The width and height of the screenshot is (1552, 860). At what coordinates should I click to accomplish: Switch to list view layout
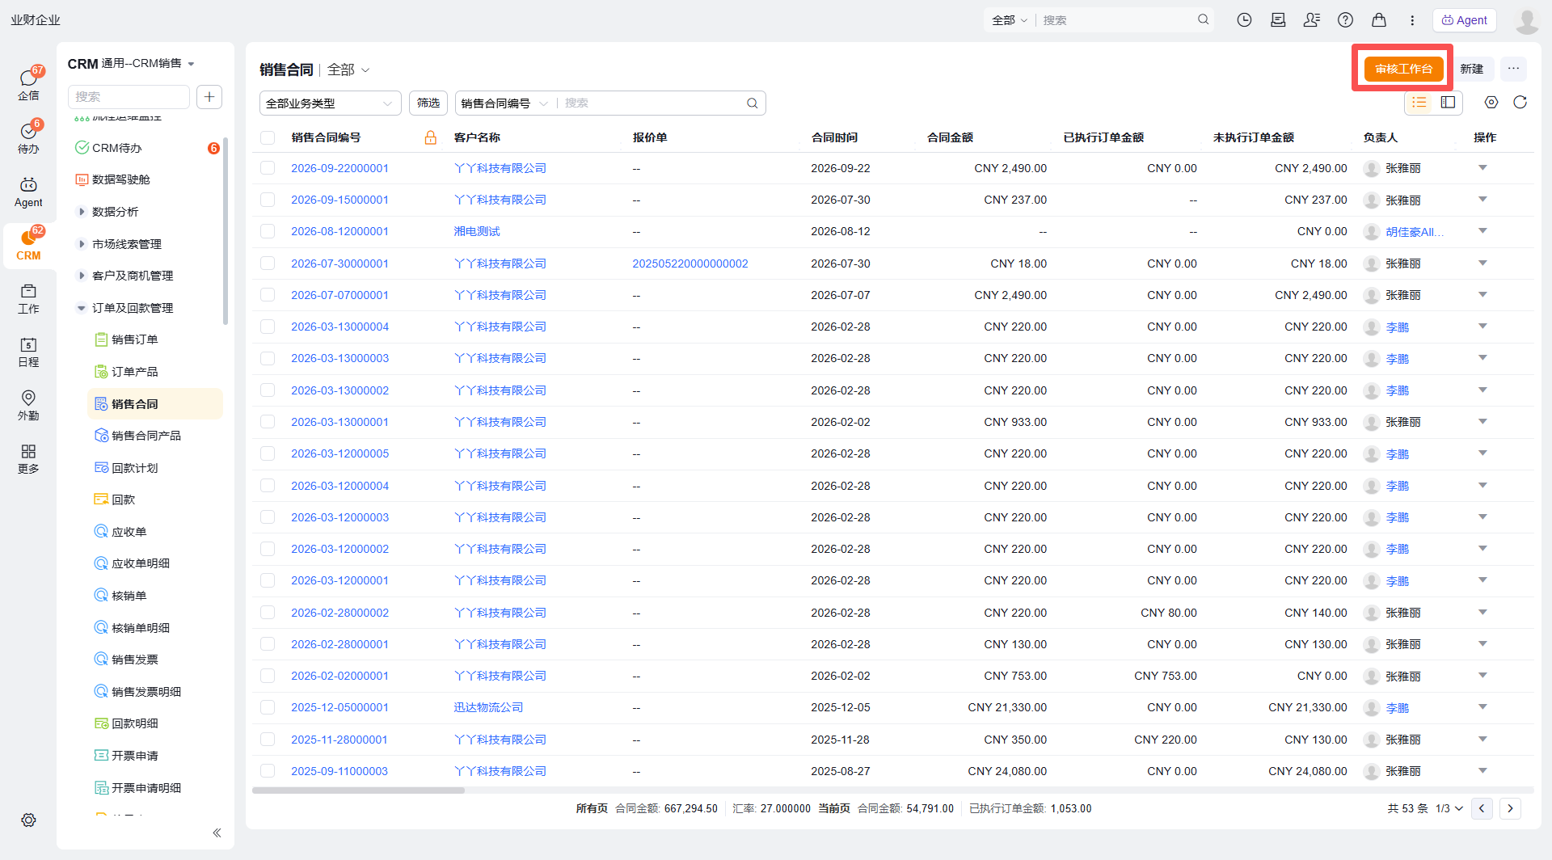point(1419,103)
